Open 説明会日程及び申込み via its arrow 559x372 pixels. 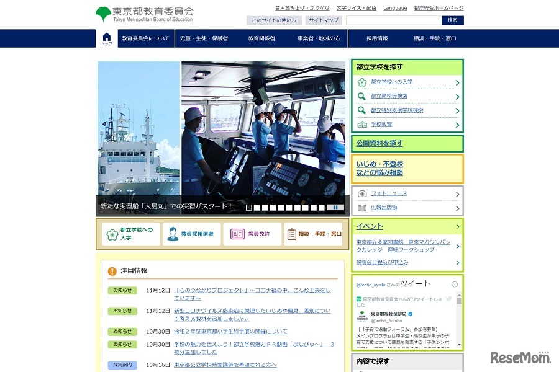pyautogui.click(x=458, y=263)
